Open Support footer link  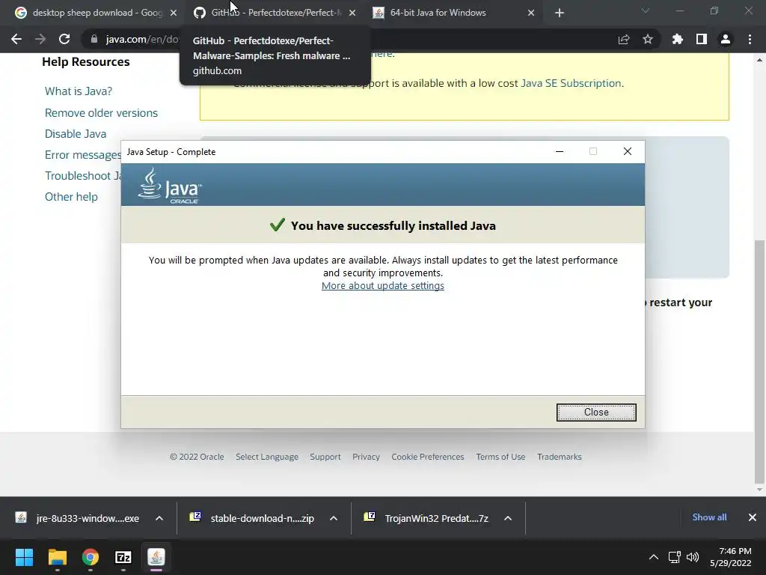click(325, 457)
